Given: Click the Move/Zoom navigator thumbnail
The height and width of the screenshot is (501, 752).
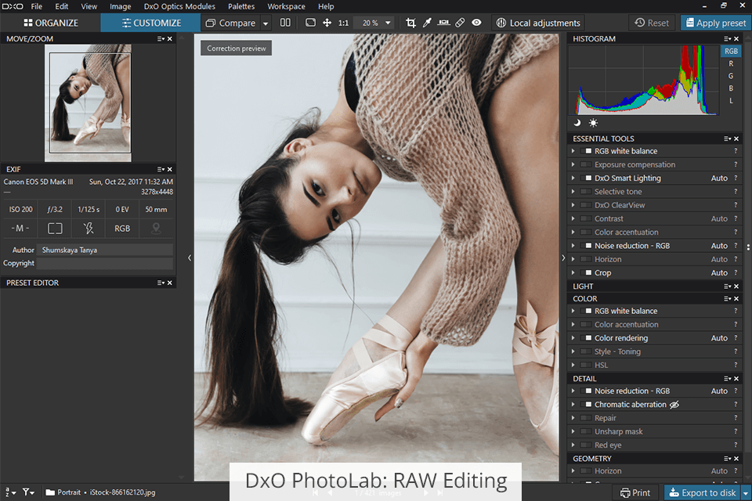Looking at the screenshot, I should [88, 103].
